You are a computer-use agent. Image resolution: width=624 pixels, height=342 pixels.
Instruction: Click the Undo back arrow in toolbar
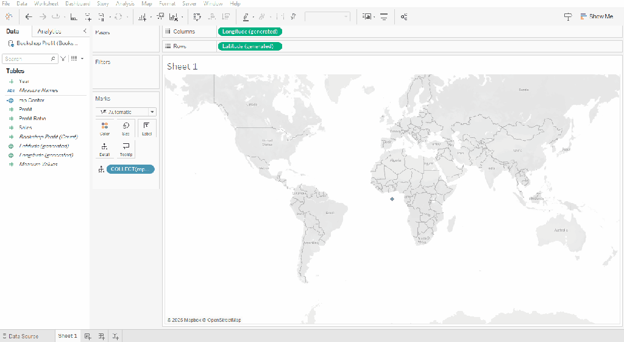(28, 17)
